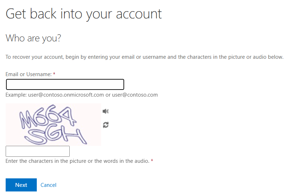Screen dimensions: 289x195
Task: Click the Email or Username input box
Action: click(x=65, y=85)
